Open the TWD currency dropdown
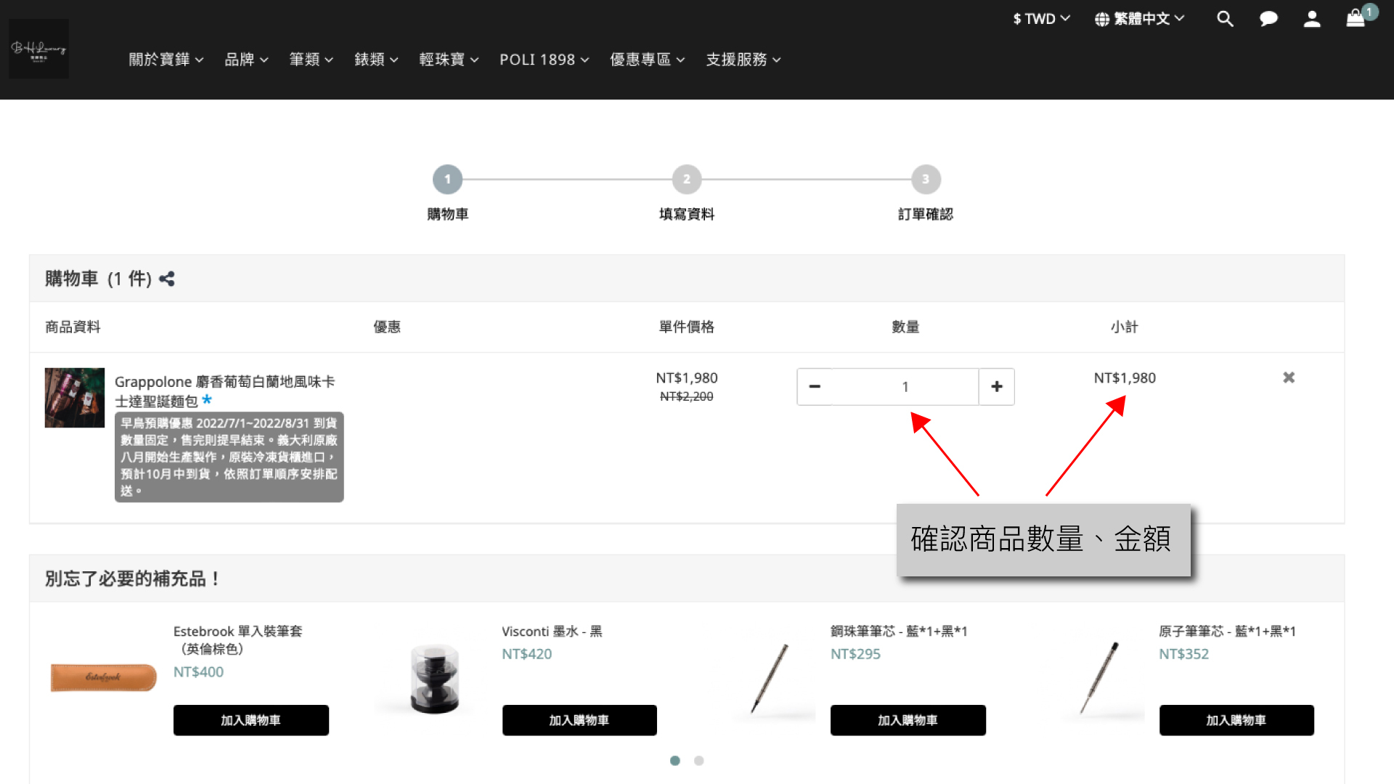Screen dimensions: 1394x784 point(1041,19)
